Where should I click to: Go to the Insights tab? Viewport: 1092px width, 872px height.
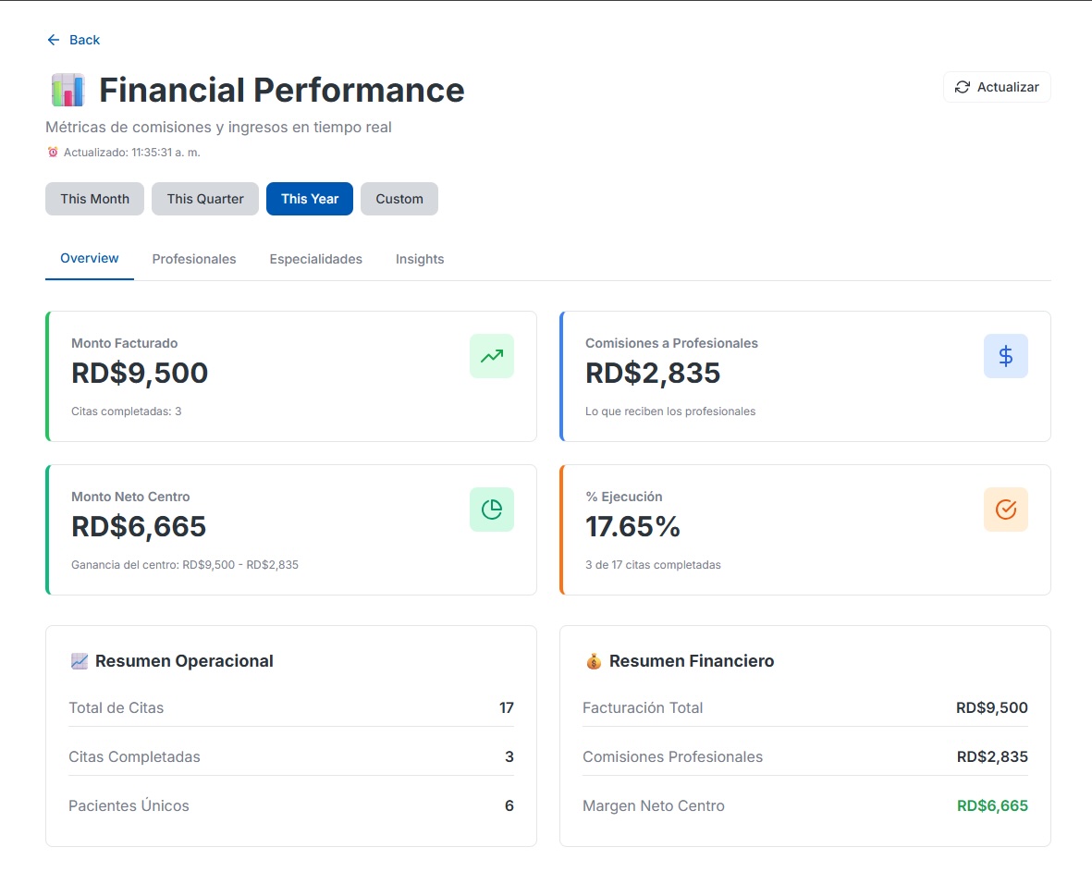pos(420,259)
